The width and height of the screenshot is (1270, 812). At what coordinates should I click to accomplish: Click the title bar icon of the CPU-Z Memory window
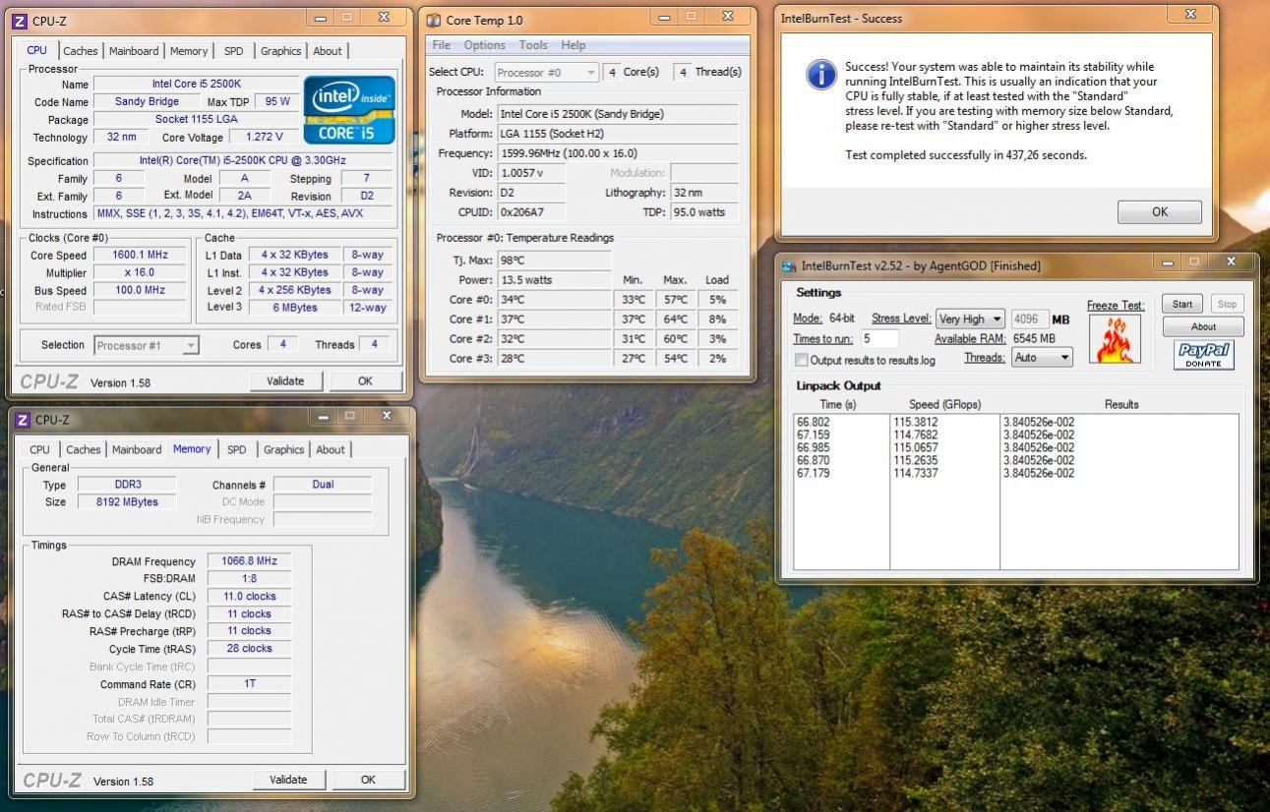tap(23, 420)
